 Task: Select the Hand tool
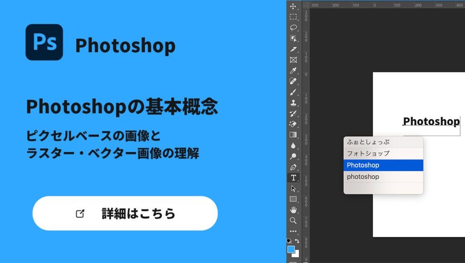(293, 209)
